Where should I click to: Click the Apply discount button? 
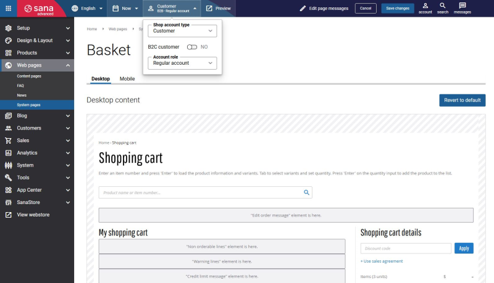[464, 248]
